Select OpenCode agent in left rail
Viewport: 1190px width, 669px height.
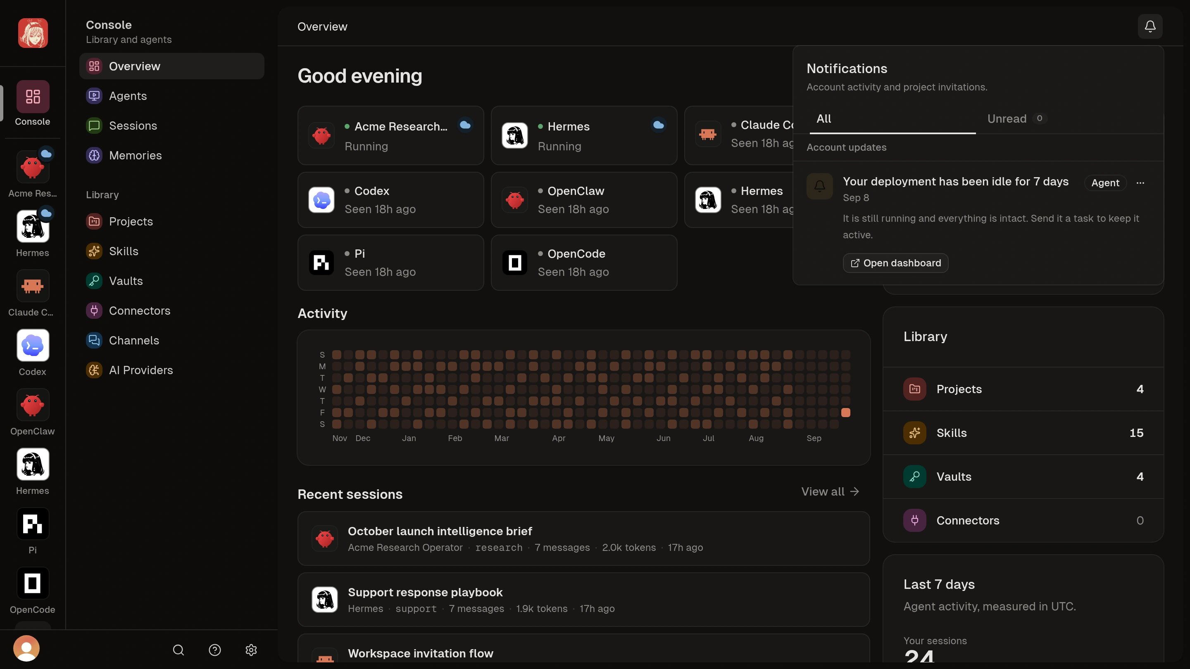point(32,591)
